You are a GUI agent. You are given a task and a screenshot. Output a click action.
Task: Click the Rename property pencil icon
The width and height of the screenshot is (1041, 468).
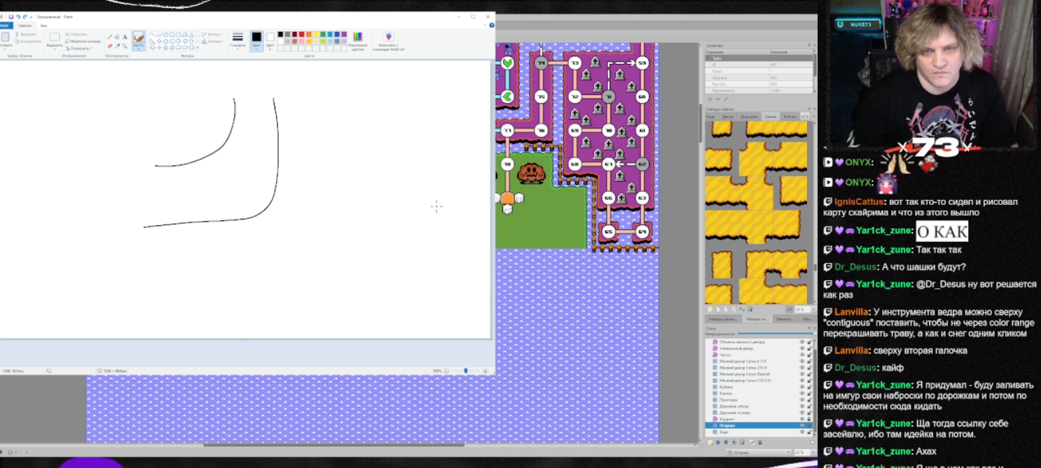726,99
